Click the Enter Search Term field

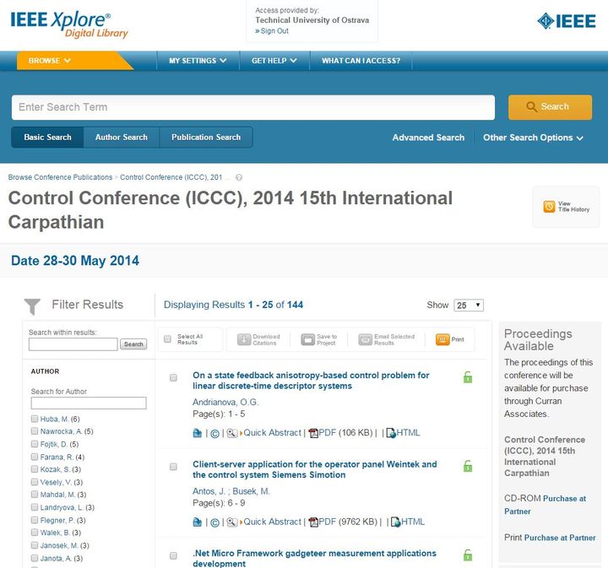253,107
